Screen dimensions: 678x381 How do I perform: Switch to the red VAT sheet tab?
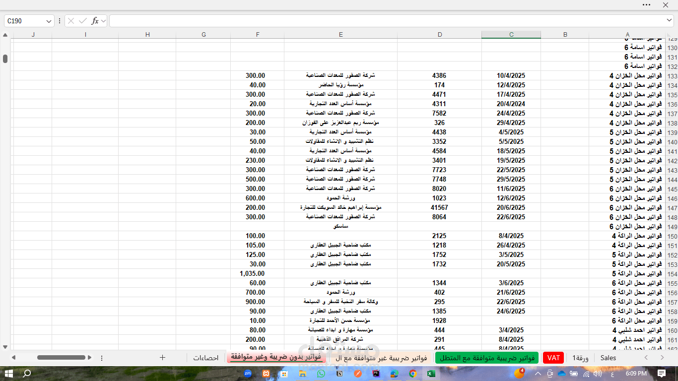(553, 358)
